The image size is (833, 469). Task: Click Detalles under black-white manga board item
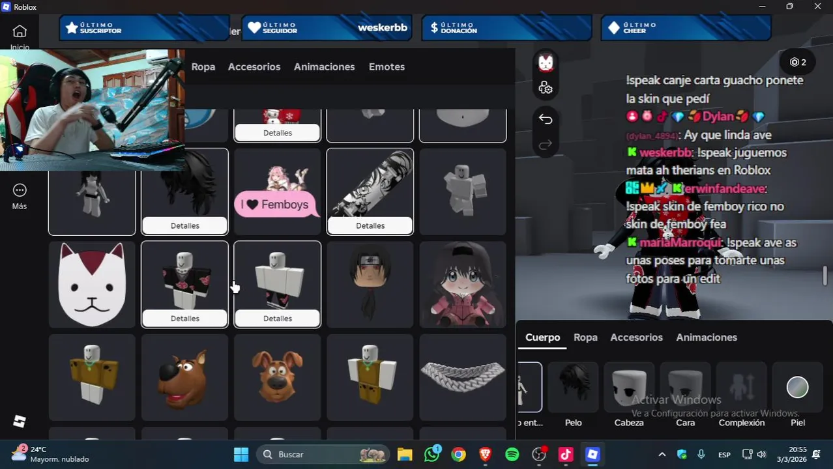click(x=370, y=225)
